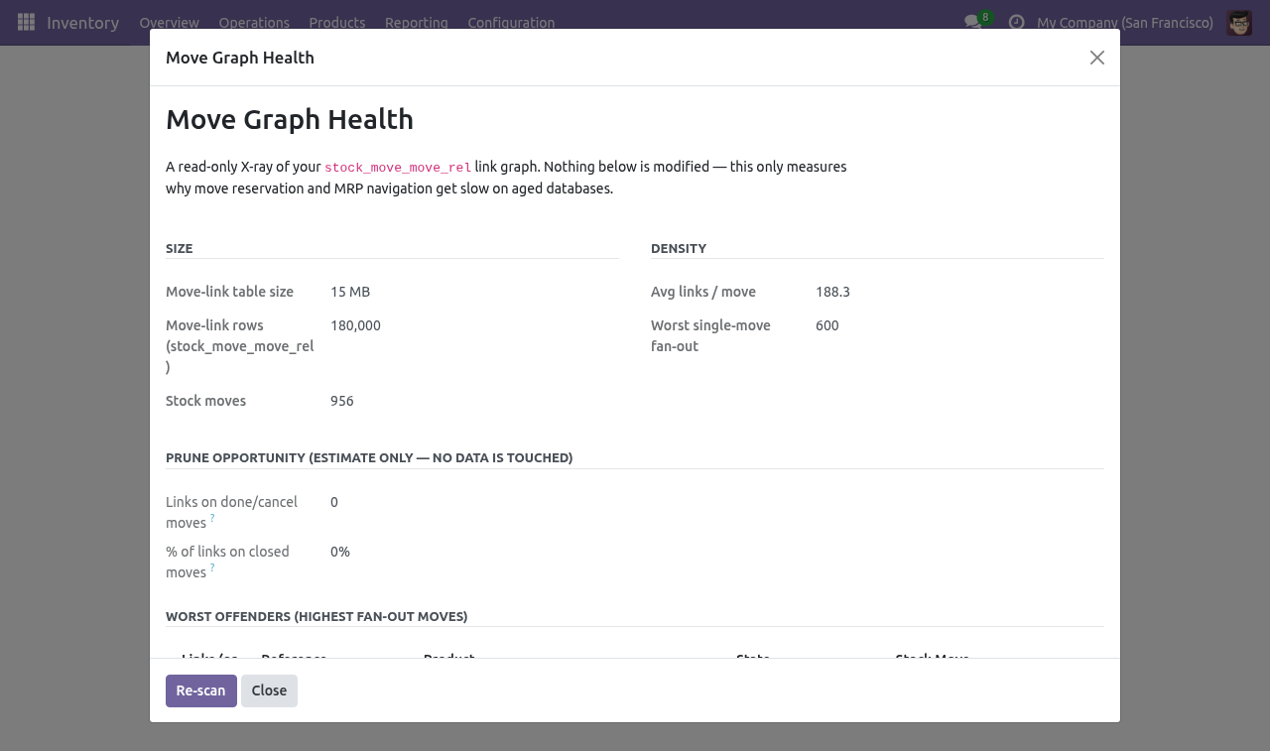This screenshot has height=751, width=1270.
Task: Select the avg links value 188.3
Action: coord(832,292)
